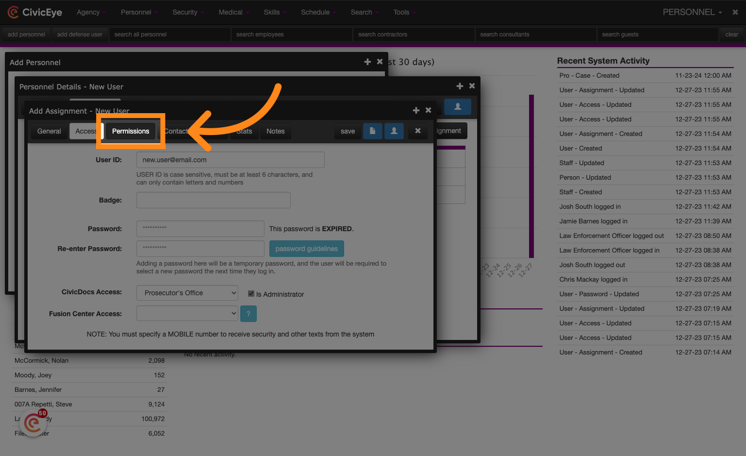Switch to the Access tab
Image resolution: width=746 pixels, height=456 pixels.
tap(86, 131)
